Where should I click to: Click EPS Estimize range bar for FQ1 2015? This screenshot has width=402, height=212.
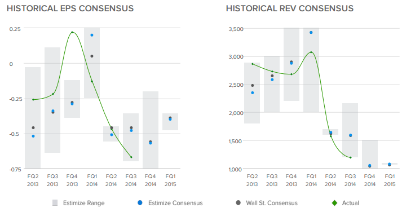170,122
